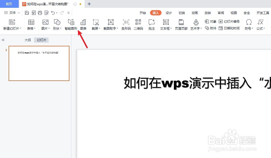271x158 pixels.
Task: Insert a Barcode (条形码)
Action: click(x=126, y=24)
